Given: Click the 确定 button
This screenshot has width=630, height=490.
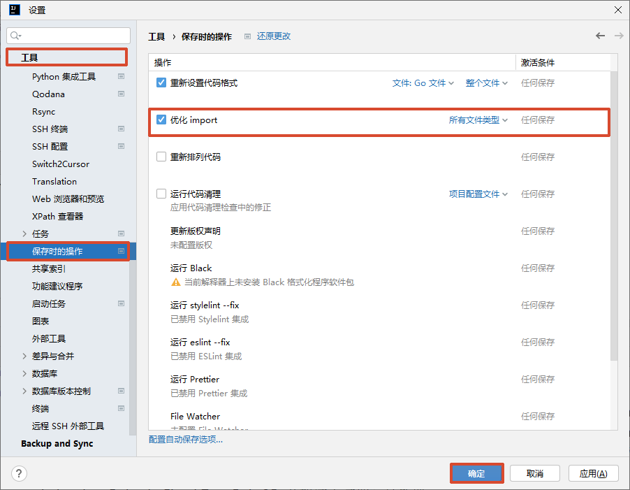Looking at the screenshot, I should pos(476,473).
